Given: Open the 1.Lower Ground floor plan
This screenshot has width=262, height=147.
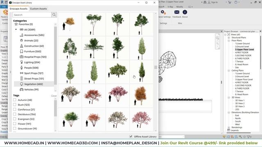Looking at the screenshot, I should [x=242, y=44].
